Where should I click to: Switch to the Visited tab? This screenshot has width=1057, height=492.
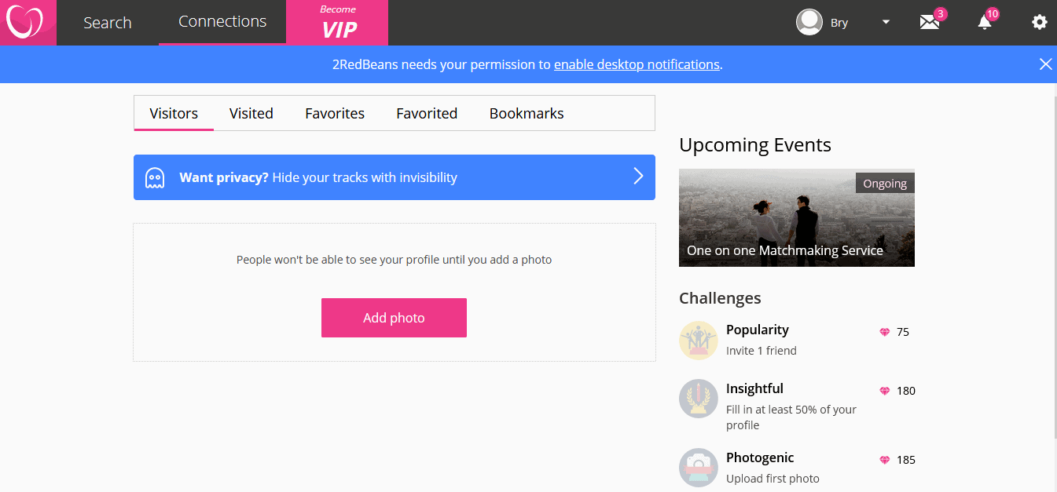[x=251, y=113]
